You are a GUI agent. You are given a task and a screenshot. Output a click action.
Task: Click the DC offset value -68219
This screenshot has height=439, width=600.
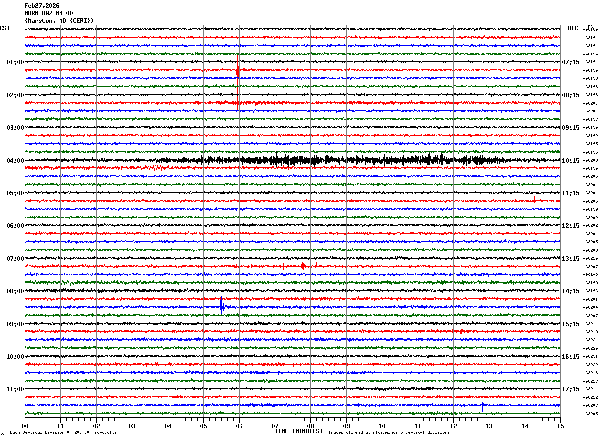coord(591,332)
